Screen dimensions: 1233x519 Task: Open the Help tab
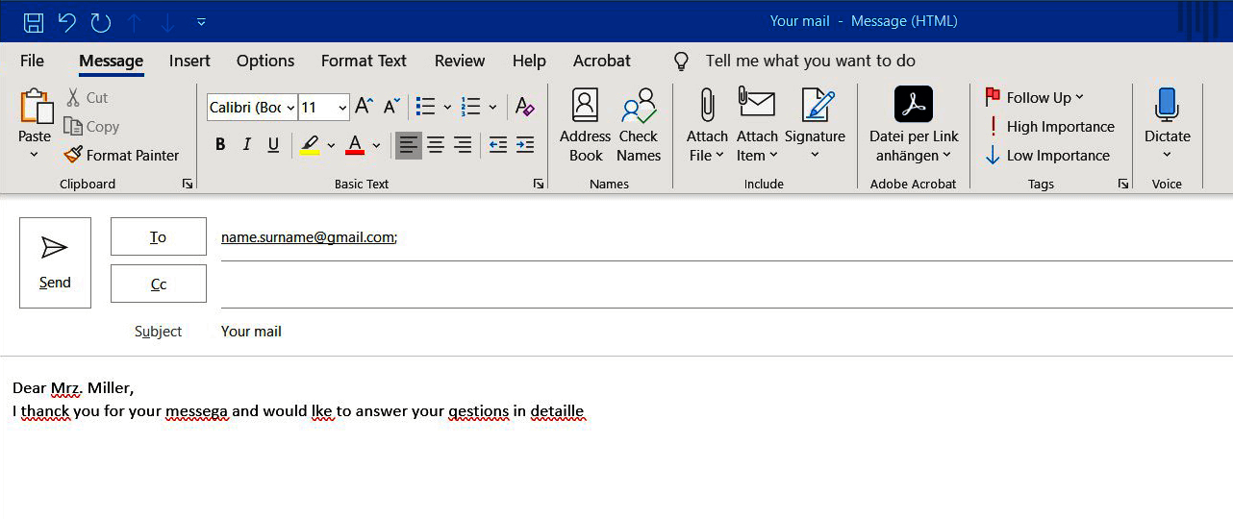[529, 61]
